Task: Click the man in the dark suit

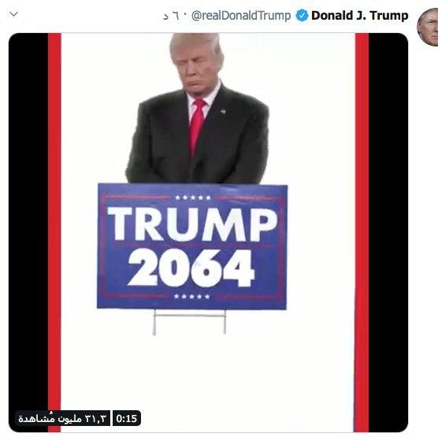Action: tap(198, 109)
